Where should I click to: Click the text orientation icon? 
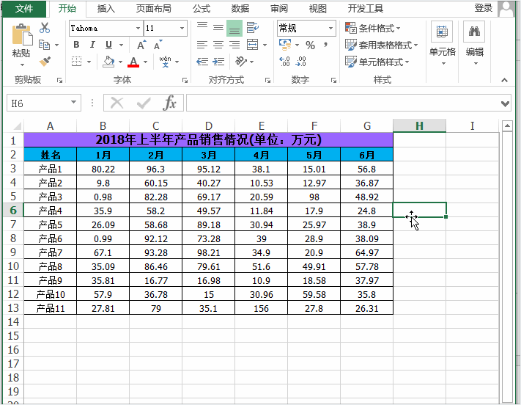pyautogui.click(x=241, y=62)
